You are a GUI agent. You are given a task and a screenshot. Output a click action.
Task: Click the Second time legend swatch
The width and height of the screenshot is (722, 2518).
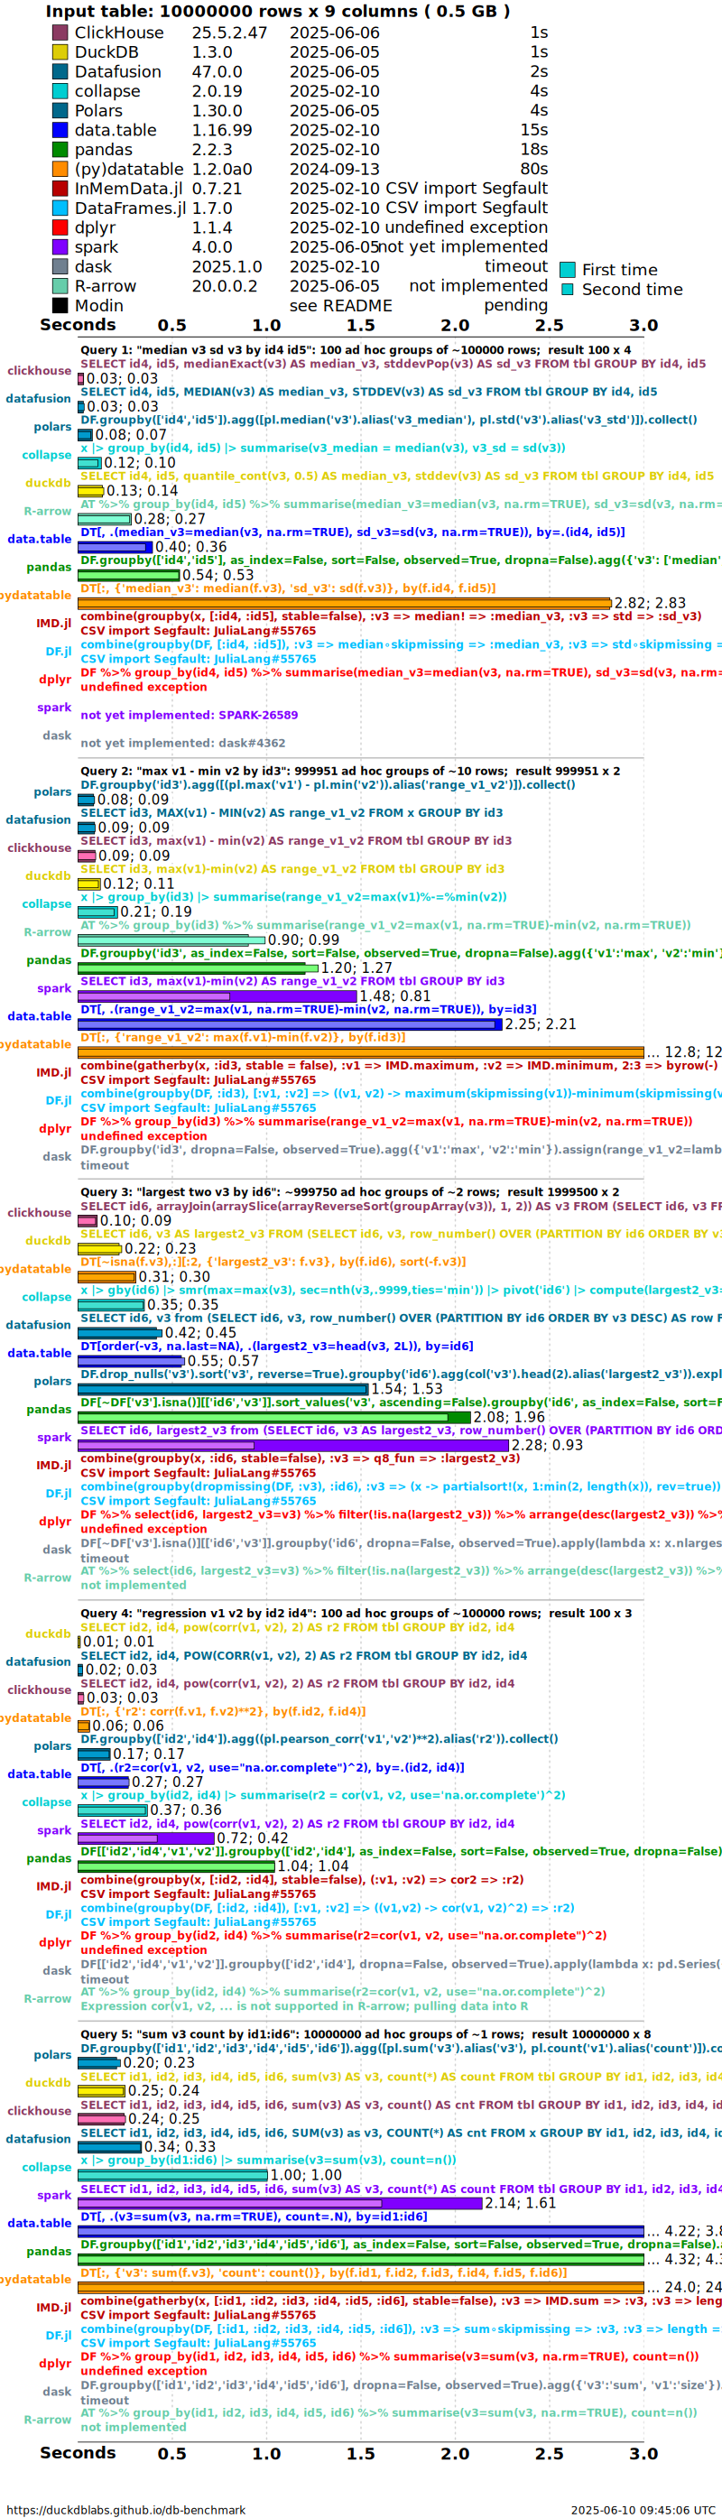[x=567, y=290]
